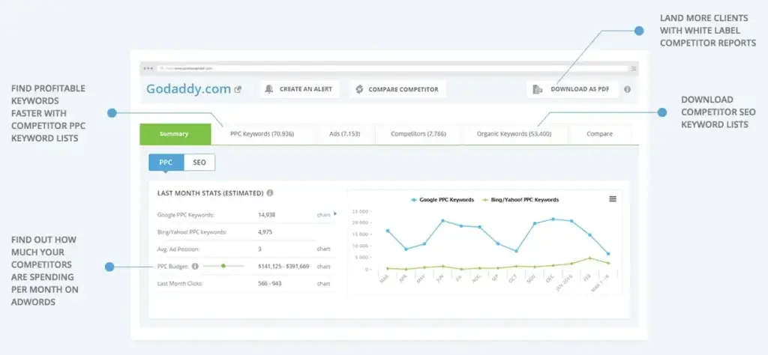Click the info icon next to Download as PDF

tap(627, 89)
